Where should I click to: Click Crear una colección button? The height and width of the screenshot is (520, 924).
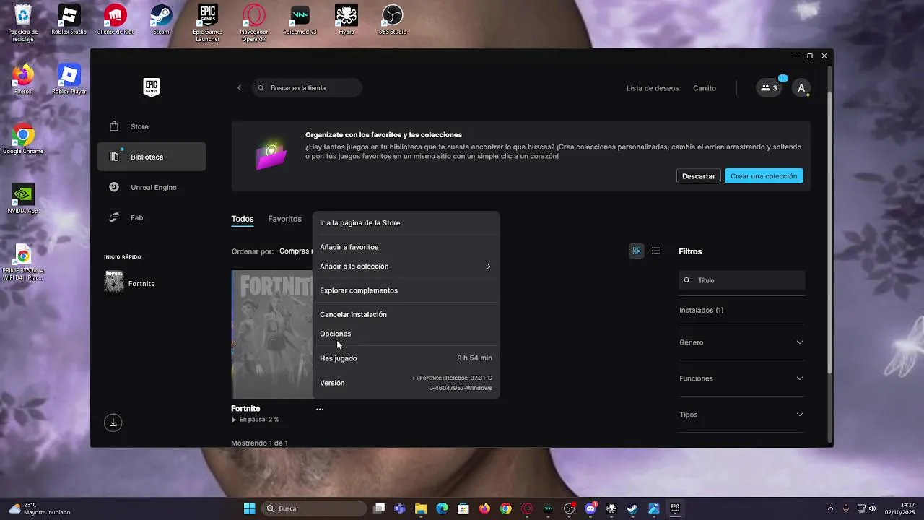coord(764,176)
